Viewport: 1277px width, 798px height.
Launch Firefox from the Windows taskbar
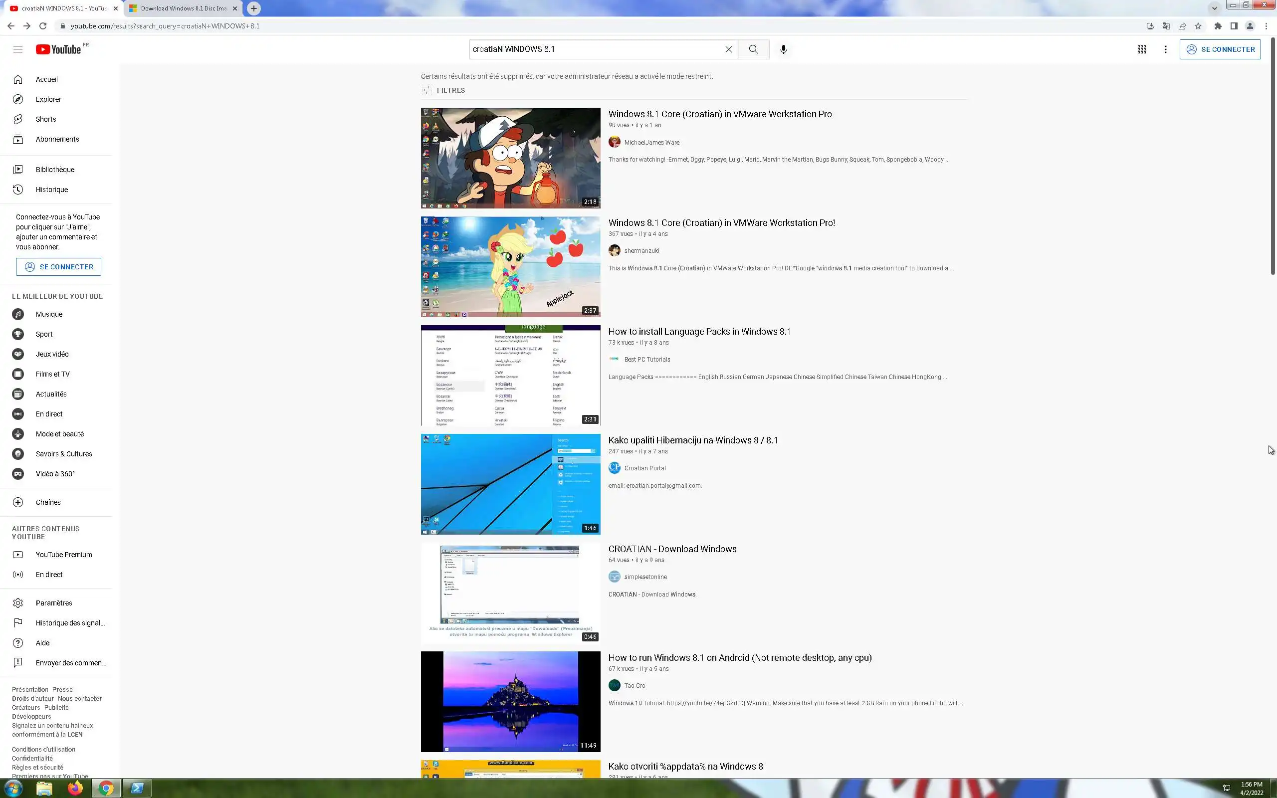(x=75, y=788)
